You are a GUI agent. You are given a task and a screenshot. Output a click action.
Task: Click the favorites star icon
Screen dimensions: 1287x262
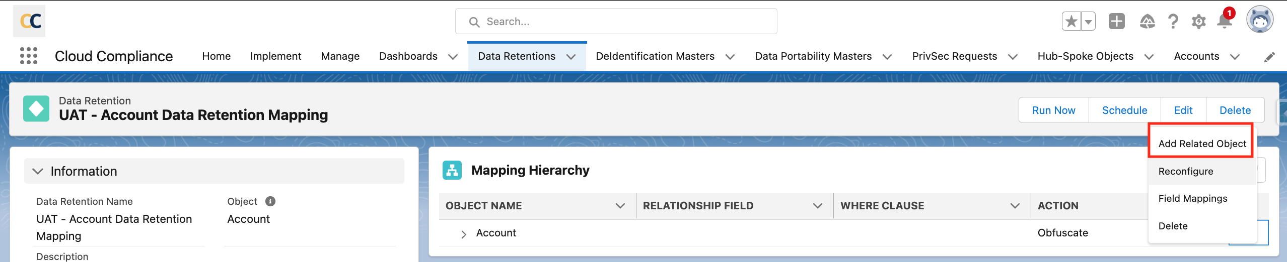pyautogui.click(x=1071, y=22)
